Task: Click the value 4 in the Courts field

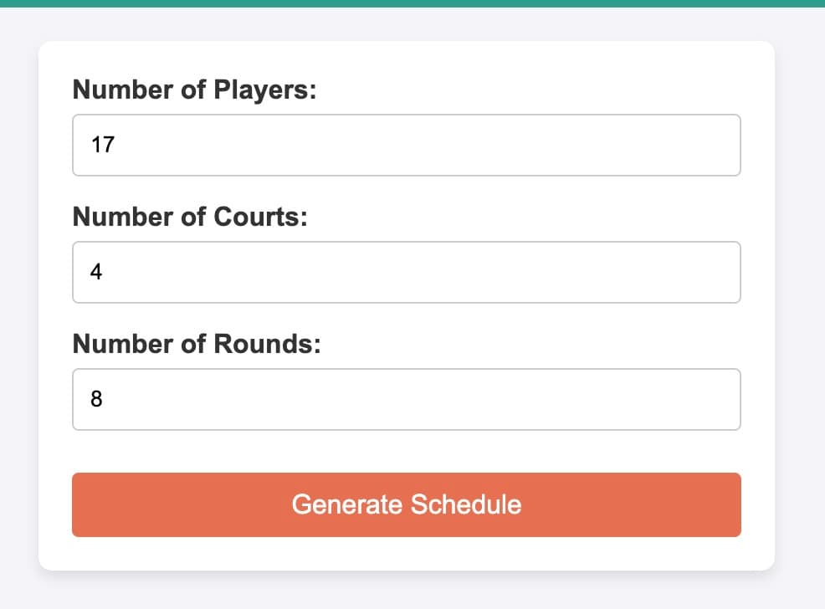Action: 95,271
